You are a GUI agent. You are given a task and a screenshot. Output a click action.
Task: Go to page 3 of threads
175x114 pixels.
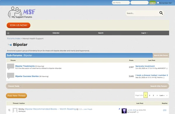pyautogui.click(x=153, y=95)
